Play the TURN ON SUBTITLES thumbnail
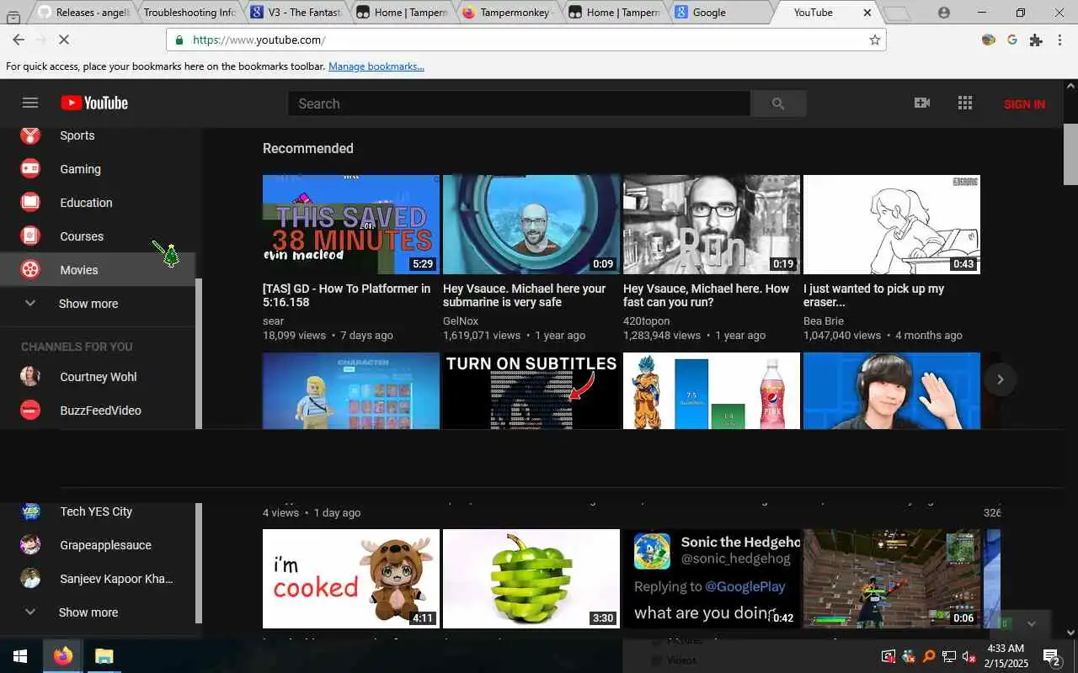This screenshot has height=673, width=1078. [531, 391]
